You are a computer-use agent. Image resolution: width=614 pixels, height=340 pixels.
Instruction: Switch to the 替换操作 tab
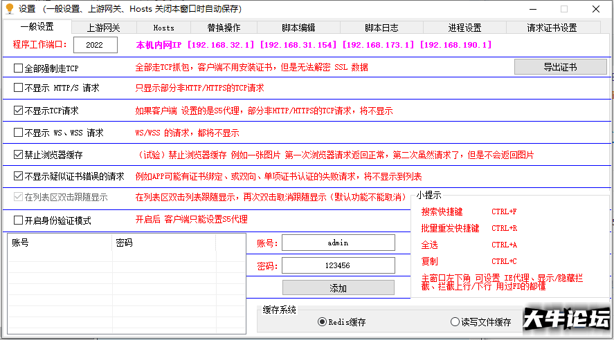pyautogui.click(x=224, y=28)
